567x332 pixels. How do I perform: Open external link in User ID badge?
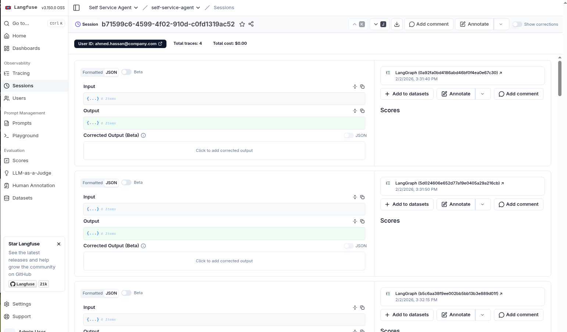point(160,44)
